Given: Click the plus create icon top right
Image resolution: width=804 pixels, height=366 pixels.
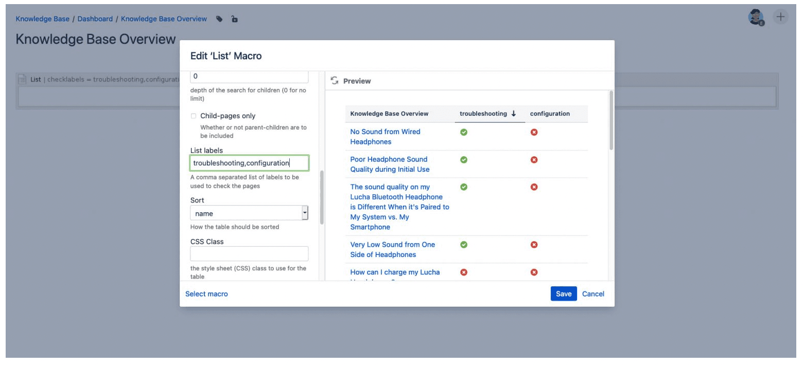Looking at the screenshot, I should [781, 16].
